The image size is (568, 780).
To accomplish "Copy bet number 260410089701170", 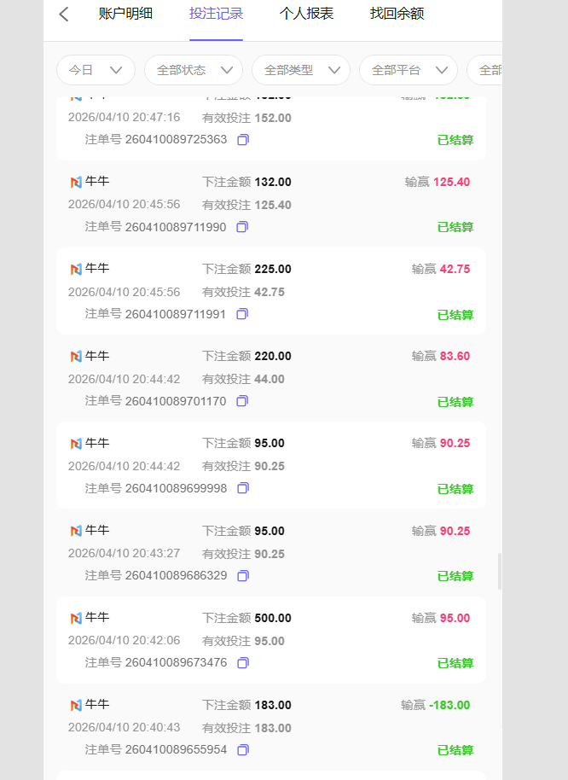I will click(x=242, y=401).
